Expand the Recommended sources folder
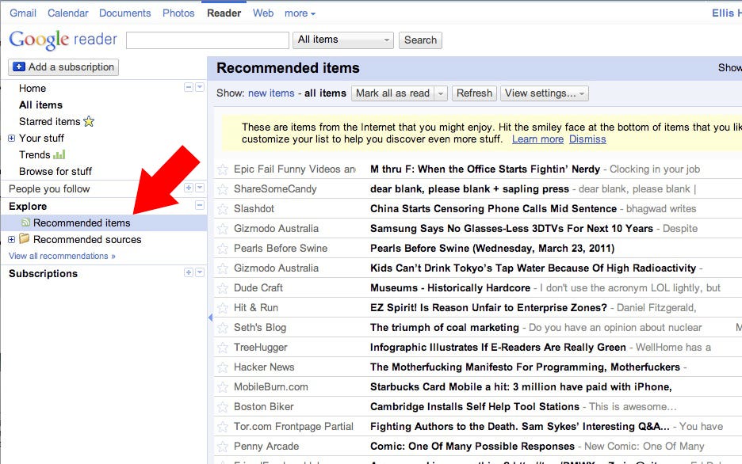Screen dimensions: 742x464 point(11,240)
